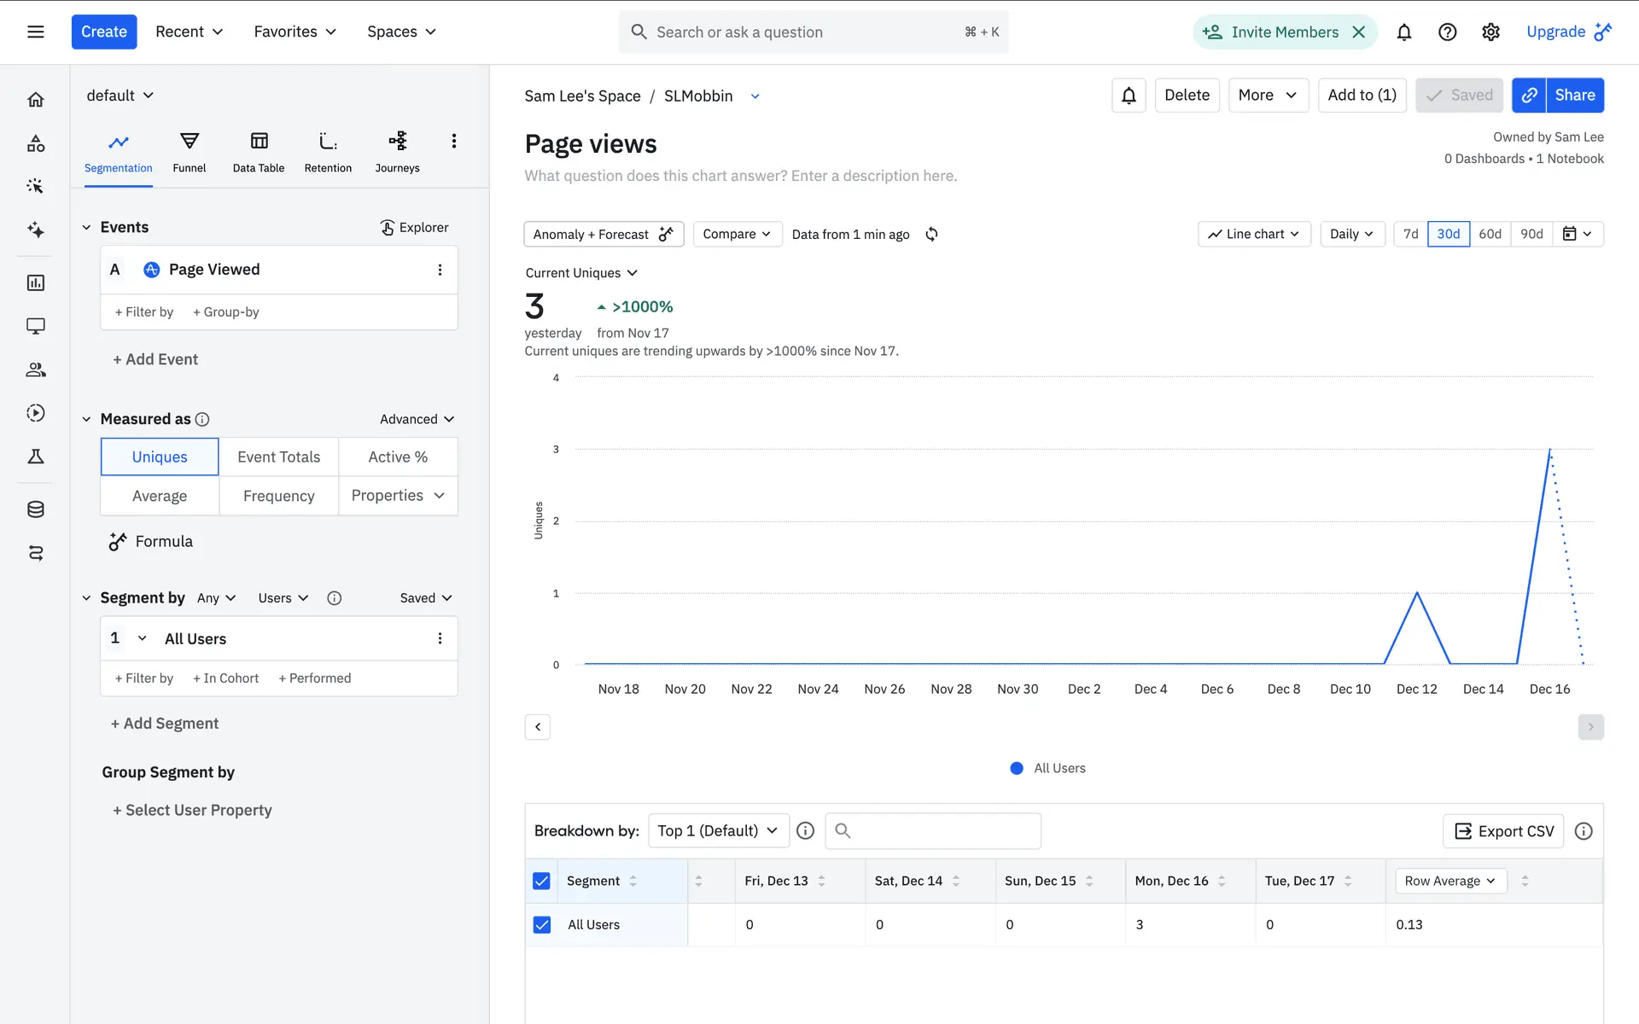Toggle the Segment header checkbox
The width and height of the screenshot is (1639, 1024).
542,881
